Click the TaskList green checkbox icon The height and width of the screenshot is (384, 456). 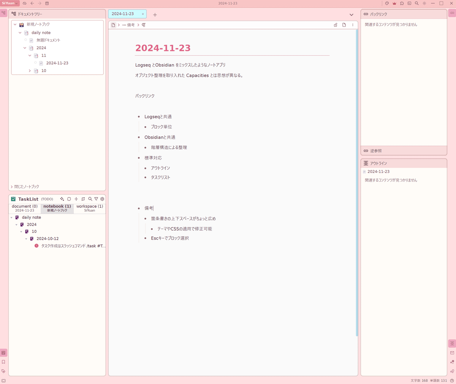(x=13, y=199)
